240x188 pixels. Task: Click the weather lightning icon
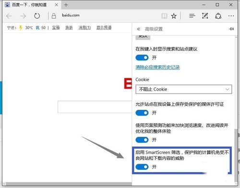(21, 28)
